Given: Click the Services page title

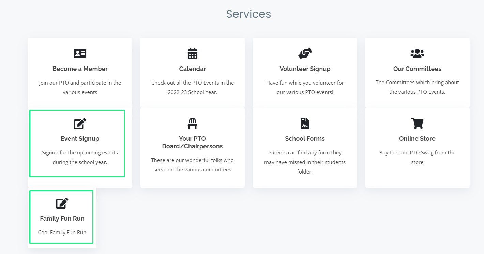Looking at the screenshot, I should pos(248,14).
